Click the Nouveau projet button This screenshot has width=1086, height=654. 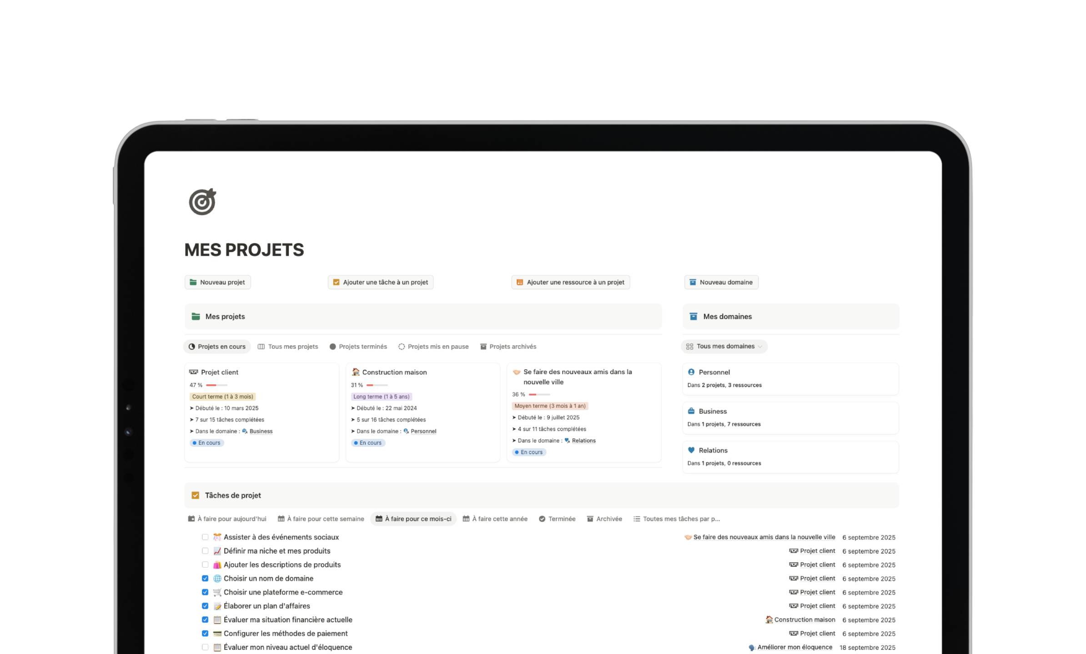[217, 282]
